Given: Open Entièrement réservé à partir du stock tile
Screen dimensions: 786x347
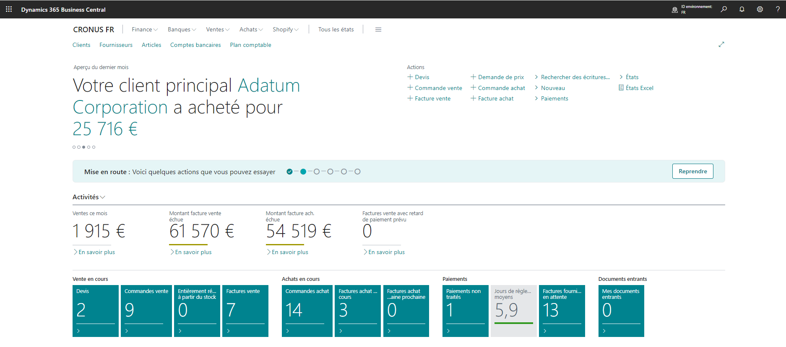Looking at the screenshot, I should coord(197,311).
